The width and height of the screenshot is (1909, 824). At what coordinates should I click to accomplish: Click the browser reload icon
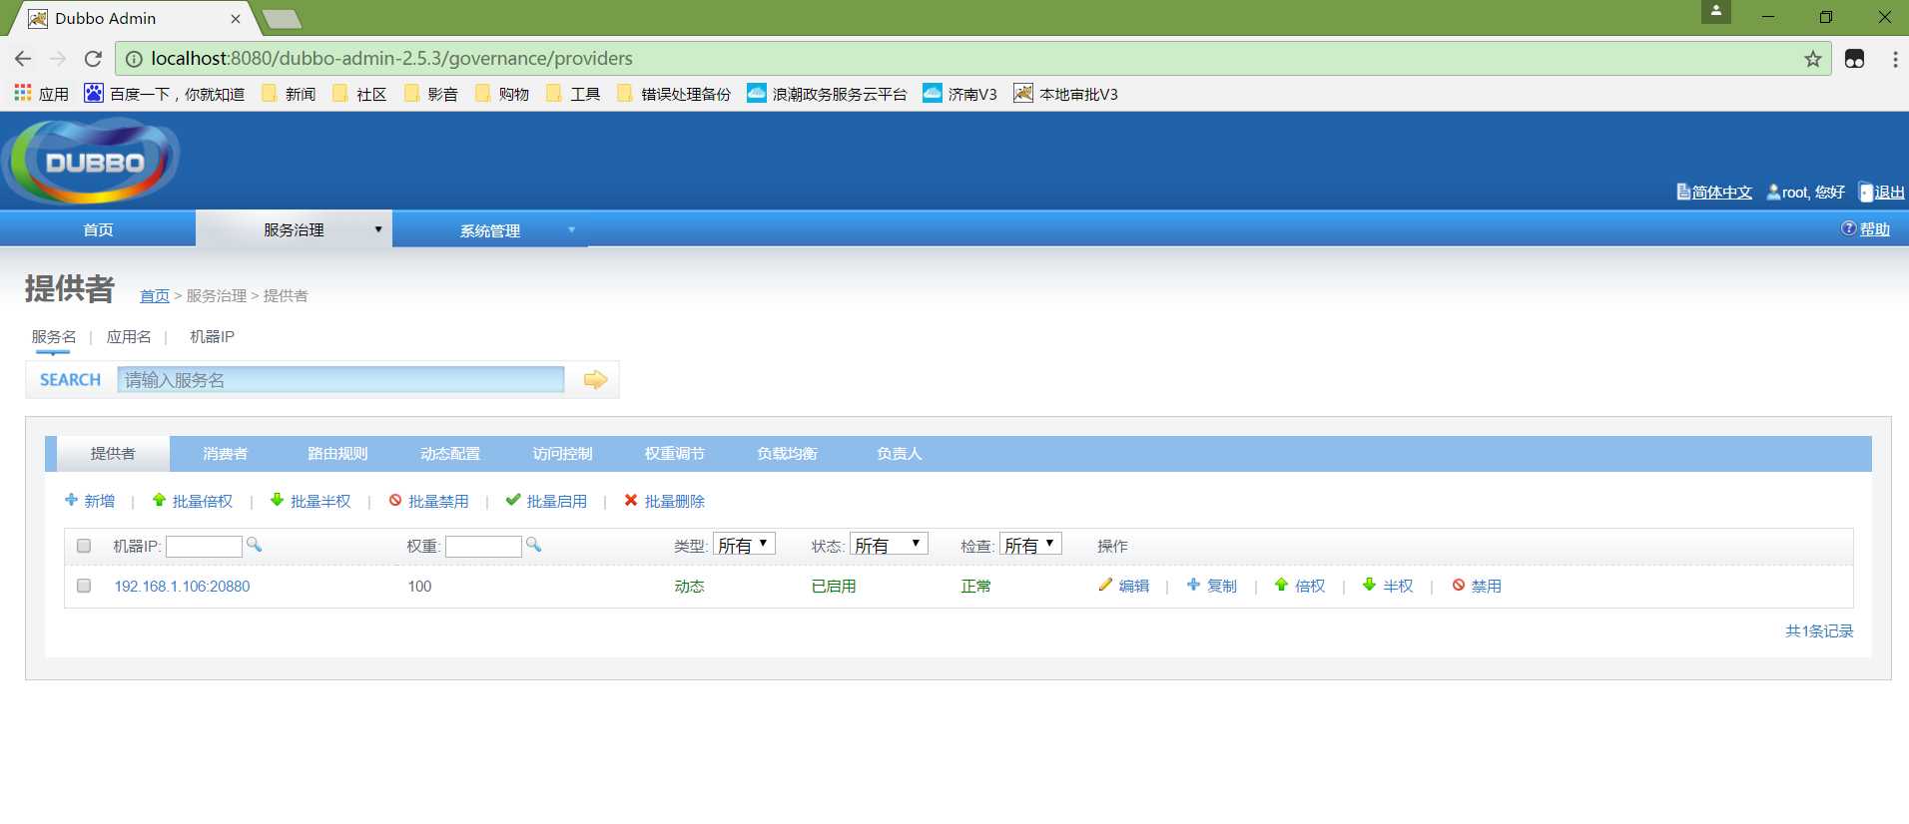pos(93,58)
